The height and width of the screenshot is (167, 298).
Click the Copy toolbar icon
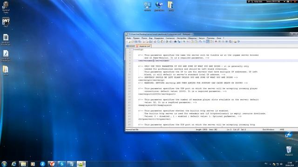(x=158, y=41)
